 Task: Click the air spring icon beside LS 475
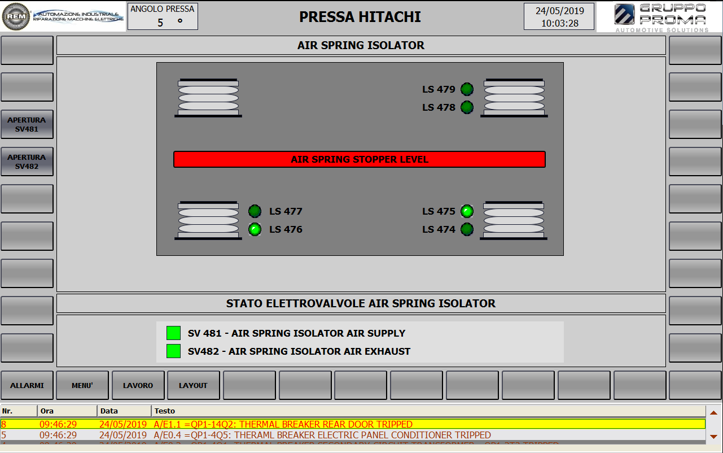point(514,220)
